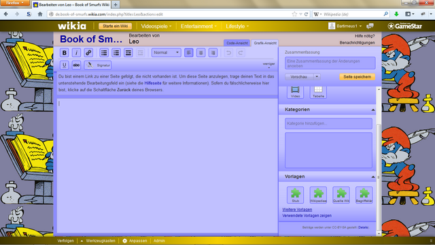Image resolution: width=435 pixels, height=245 pixels.
Task: Bookmark this page with the star
Action: click(x=294, y=14)
